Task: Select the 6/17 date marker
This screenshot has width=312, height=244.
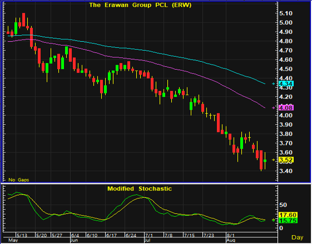Action: (111, 235)
